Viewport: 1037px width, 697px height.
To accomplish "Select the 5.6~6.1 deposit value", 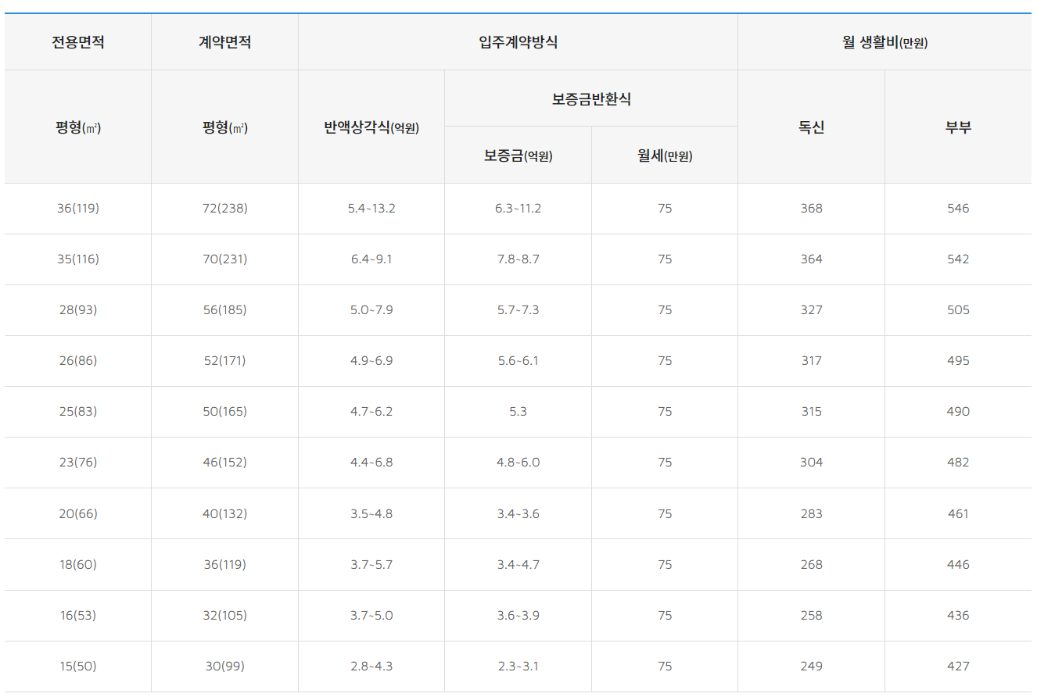I will click(x=518, y=361).
